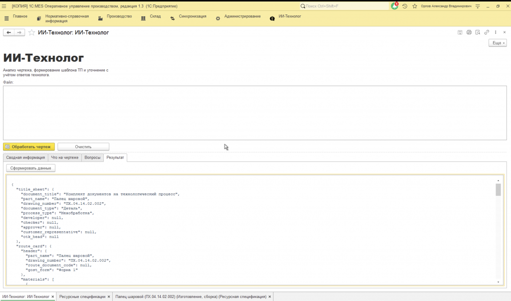Close the ИИ-Технолог form with X
511x301 pixels.
(x=504, y=32)
